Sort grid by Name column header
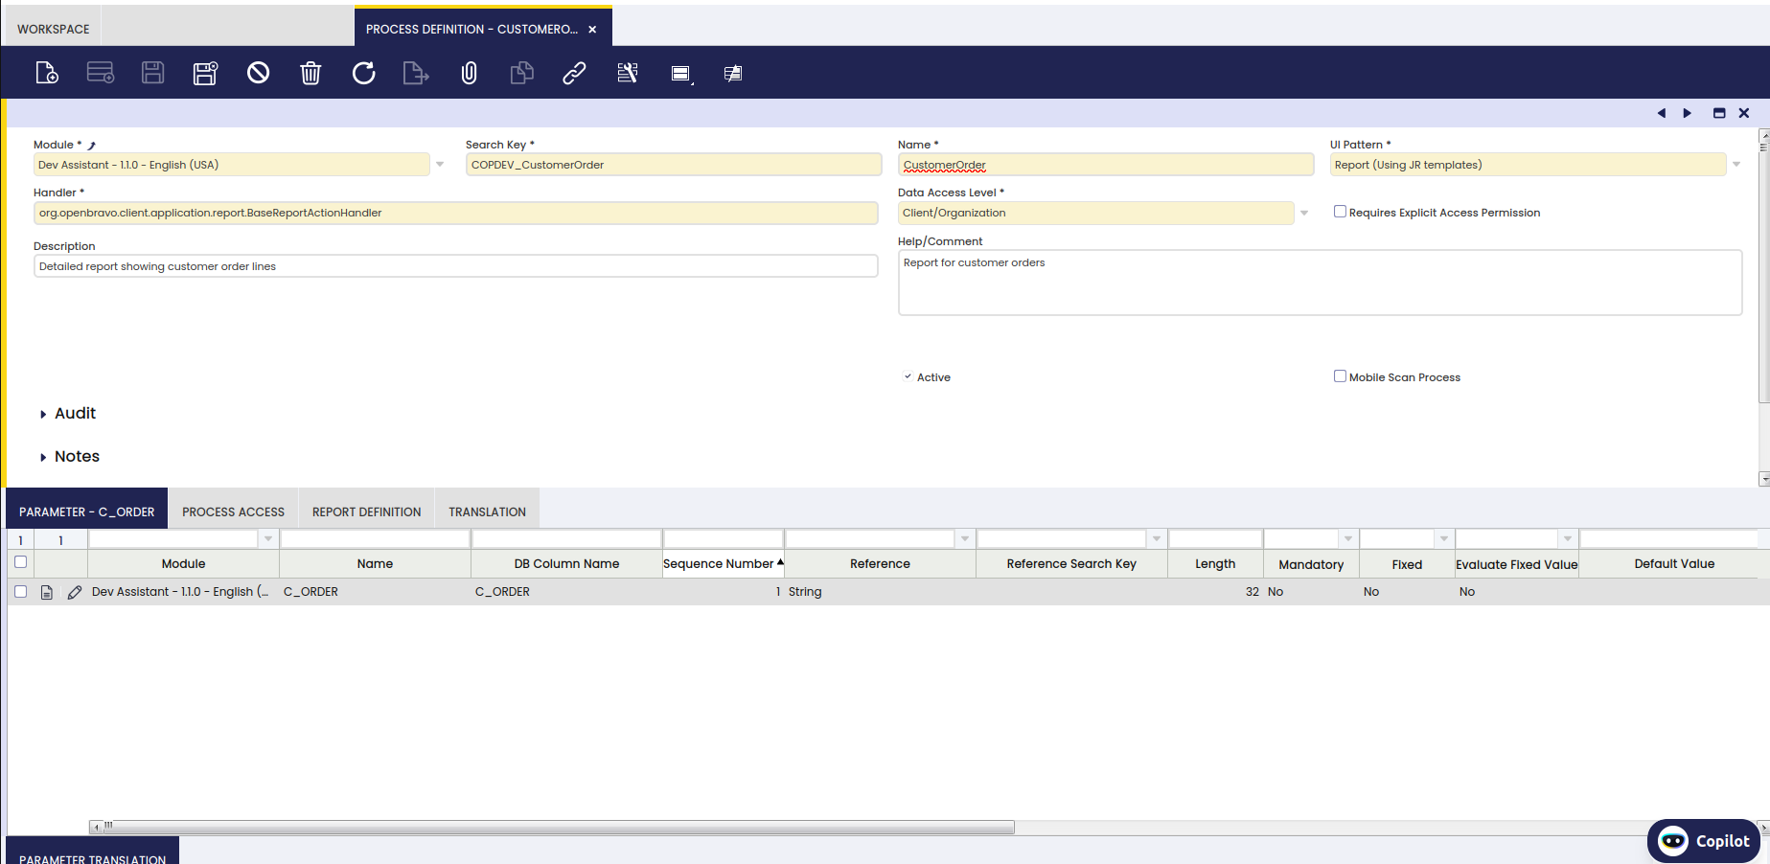The width and height of the screenshot is (1770, 864). click(375, 564)
